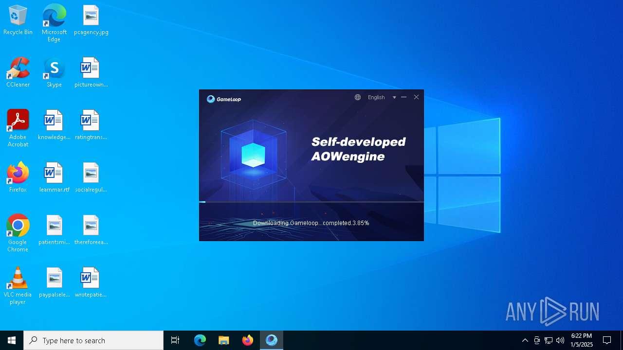Select the ratingtrans... Word document

coord(91,125)
